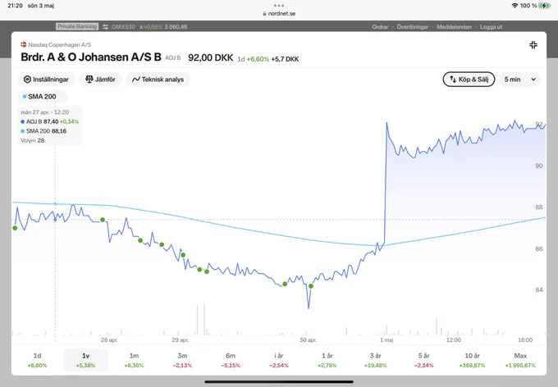Click the 29 apr. date axis label
558x387 pixels.
pyautogui.click(x=180, y=340)
